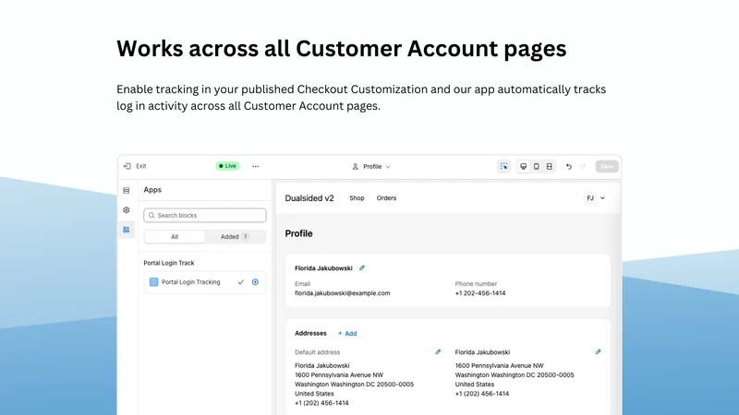The width and height of the screenshot is (739, 415).
Task: Click the Portal Login Track heading
Action: 169,263
